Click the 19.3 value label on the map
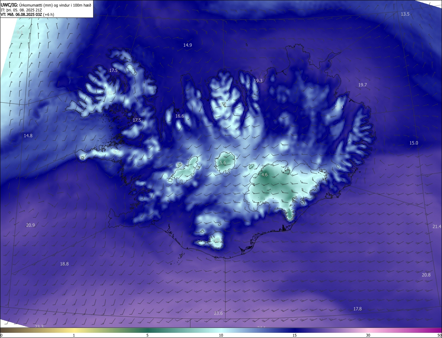Screen dimensions: 442x338 coord(258,81)
